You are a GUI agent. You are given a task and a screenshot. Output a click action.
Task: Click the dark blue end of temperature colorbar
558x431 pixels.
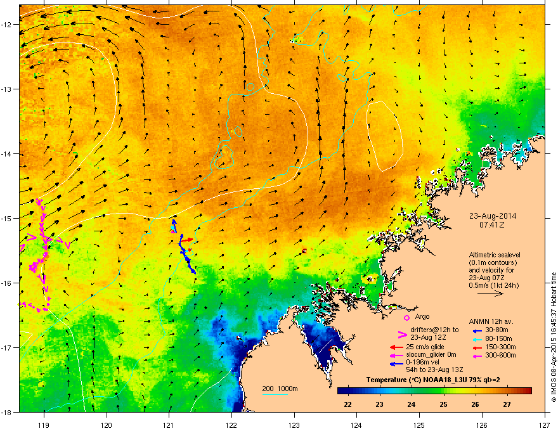click(x=344, y=391)
